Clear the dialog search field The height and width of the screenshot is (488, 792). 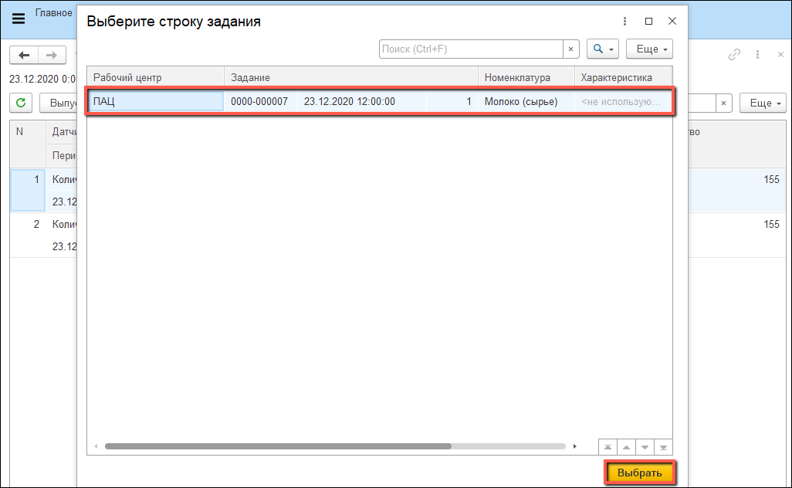point(571,49)
